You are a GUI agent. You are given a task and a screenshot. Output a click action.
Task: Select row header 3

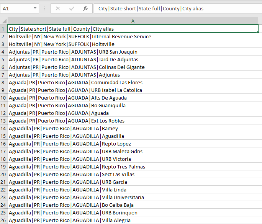4,44
